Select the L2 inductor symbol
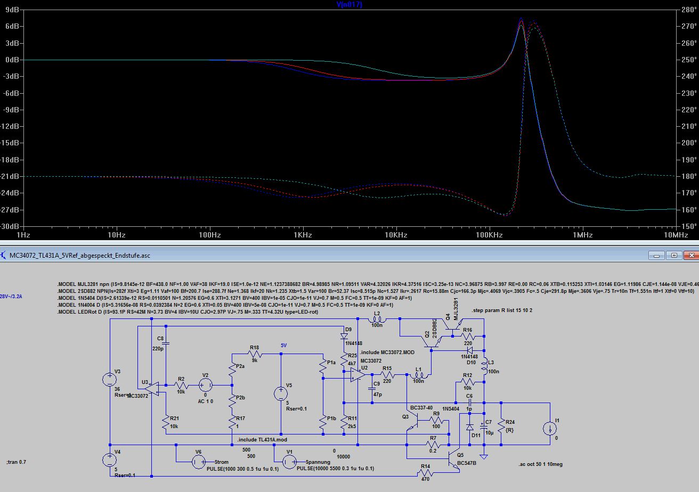 tap(377, 318)
